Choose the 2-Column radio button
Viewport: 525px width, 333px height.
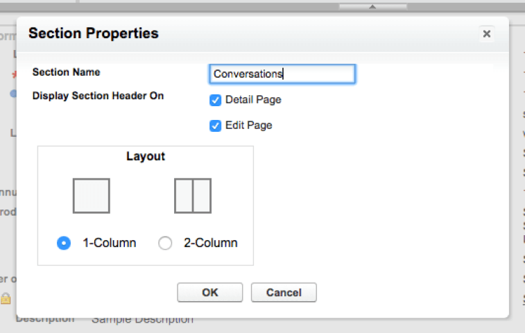(x=165, y=243)
